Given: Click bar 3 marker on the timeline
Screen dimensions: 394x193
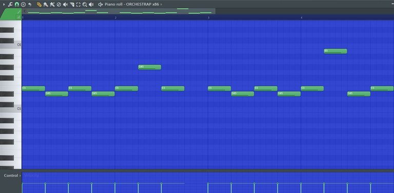Looking at the screenshot, I should 208,17.
